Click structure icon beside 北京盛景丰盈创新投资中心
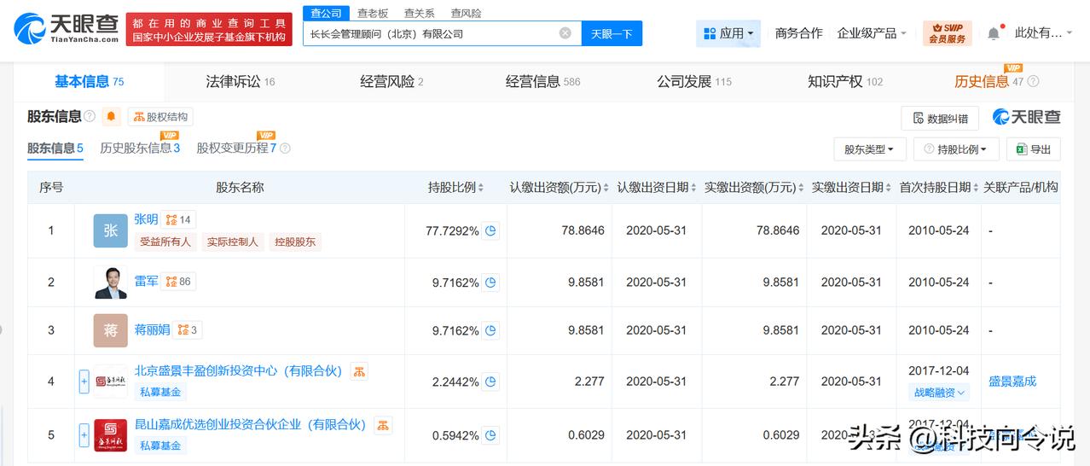Image resolution: width=1090 pixels, height=466 pixels. tap(359, 371)
